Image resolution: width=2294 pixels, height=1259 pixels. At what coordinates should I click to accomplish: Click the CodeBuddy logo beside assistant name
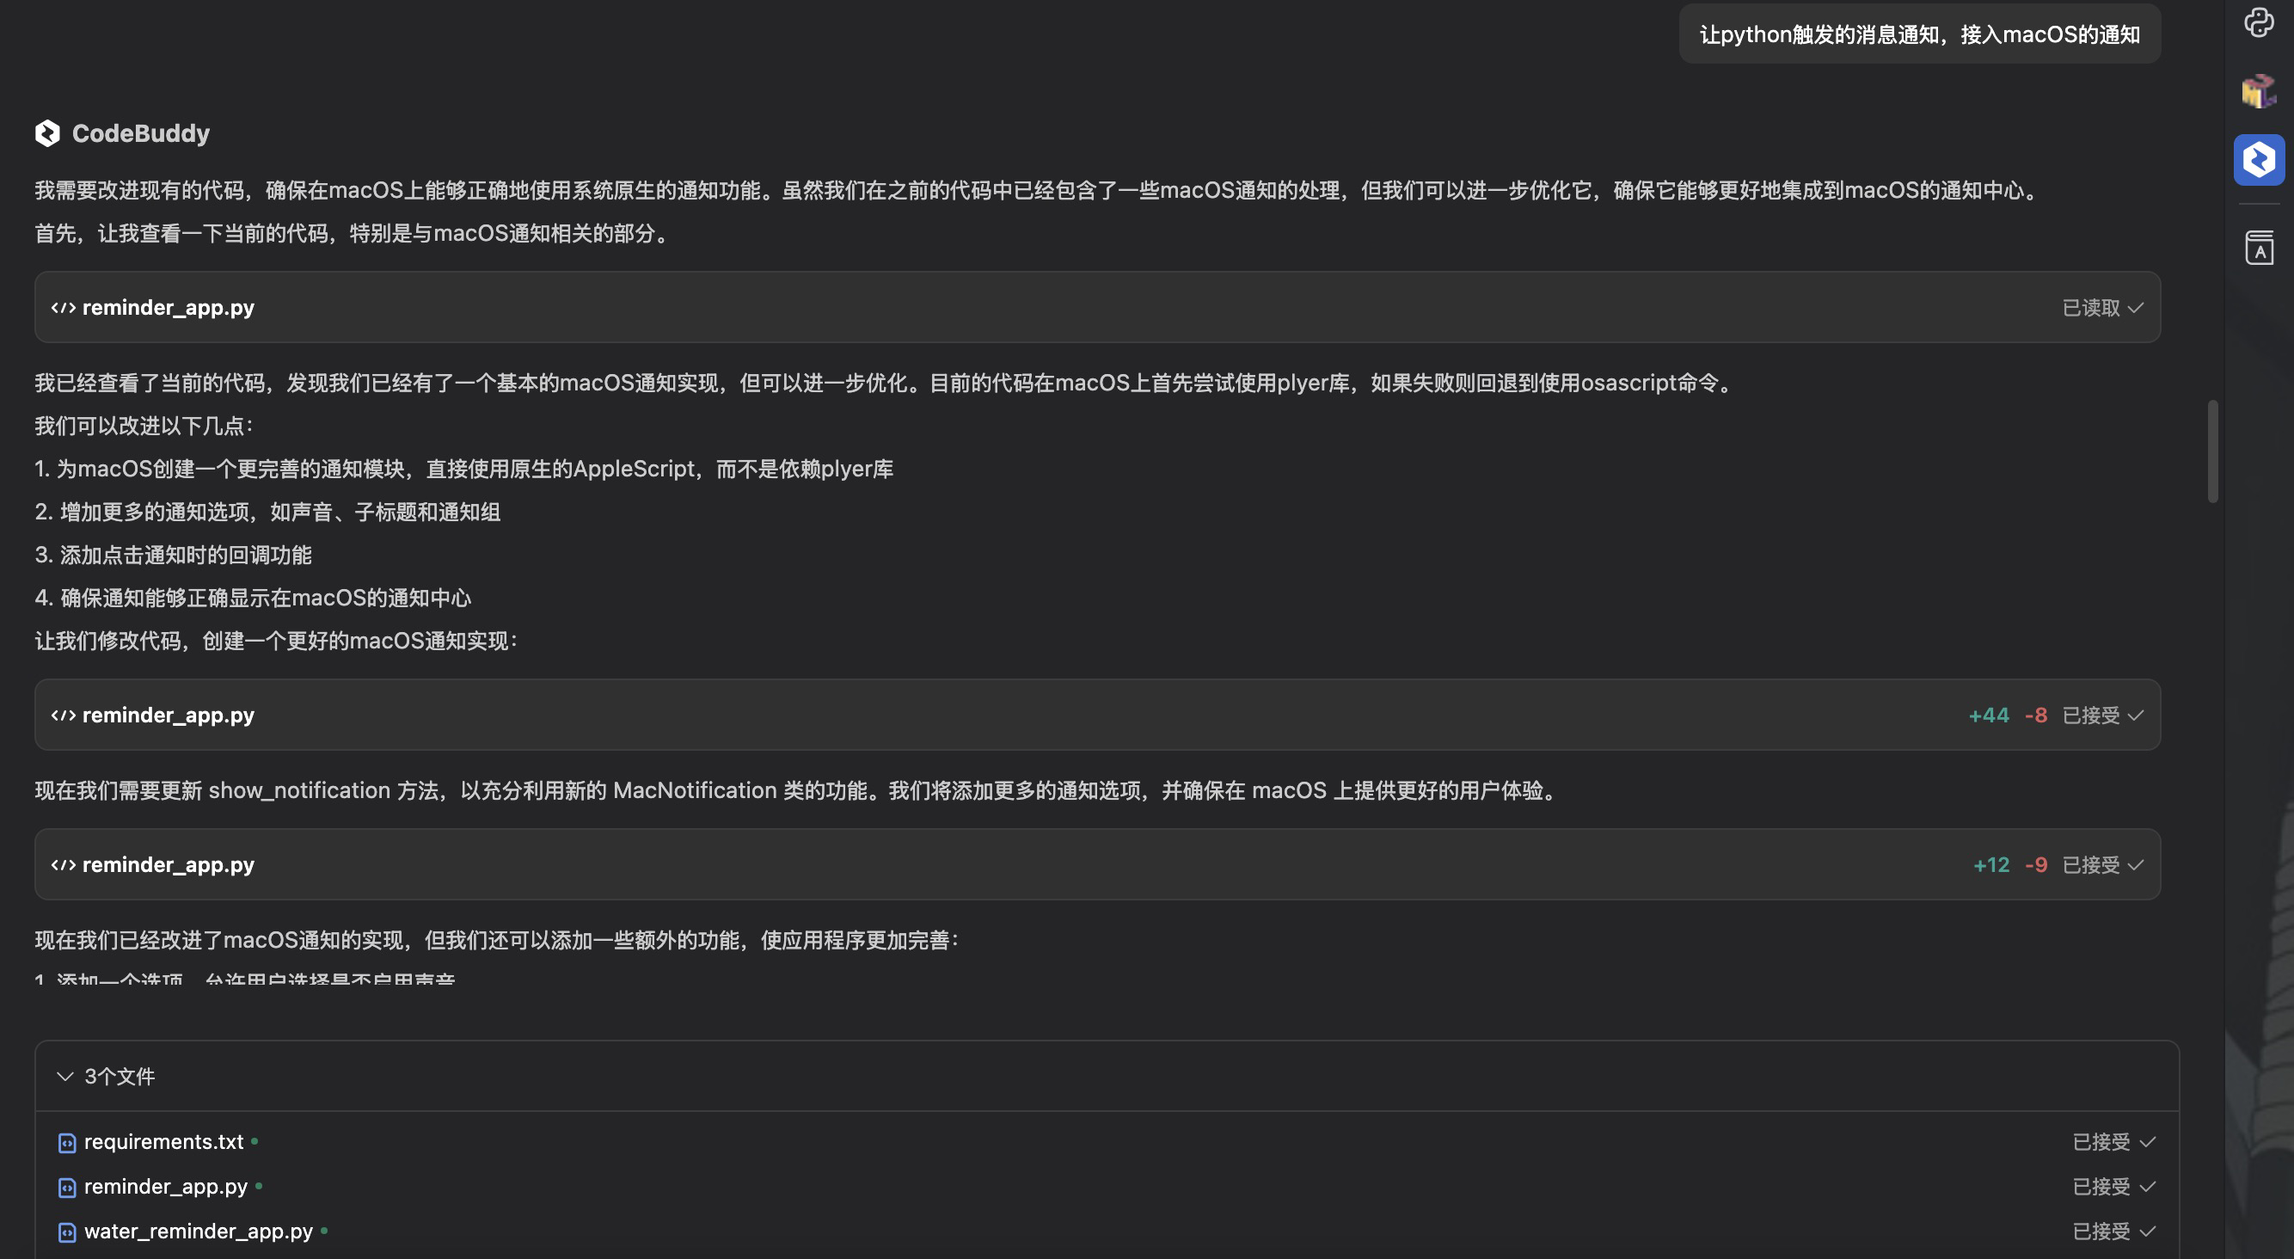tap(47, 133)
